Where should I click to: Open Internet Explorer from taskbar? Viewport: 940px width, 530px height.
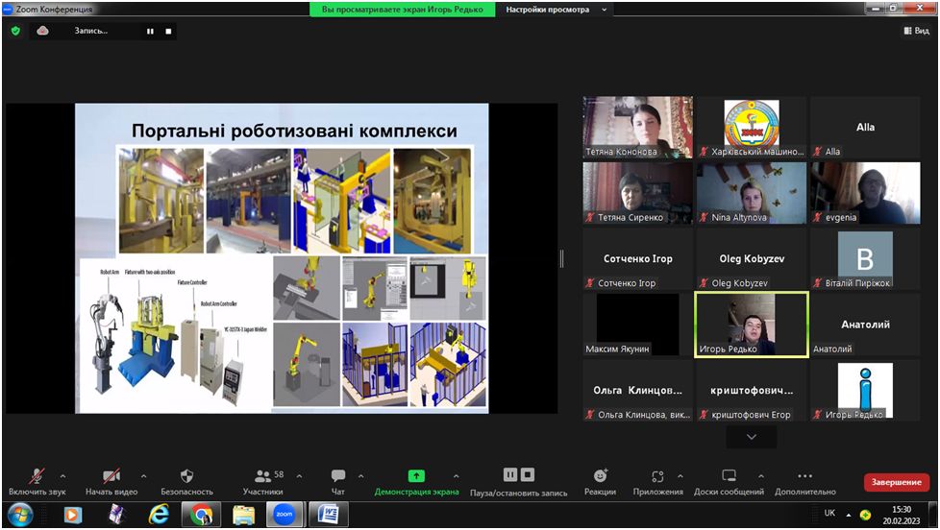[159, 515]
